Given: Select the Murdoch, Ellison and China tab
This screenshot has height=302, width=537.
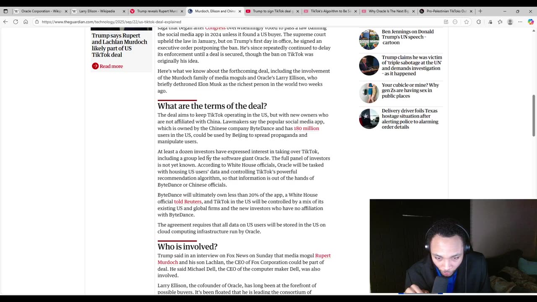Looking at the screenshot, I should (x=214, y=11).
